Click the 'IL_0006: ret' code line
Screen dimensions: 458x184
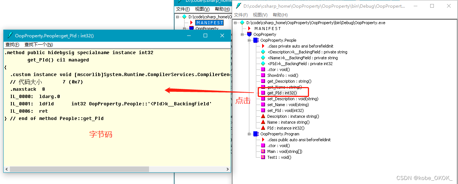29,111
